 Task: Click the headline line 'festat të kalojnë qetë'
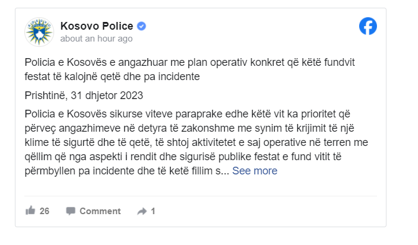(112, 77)
